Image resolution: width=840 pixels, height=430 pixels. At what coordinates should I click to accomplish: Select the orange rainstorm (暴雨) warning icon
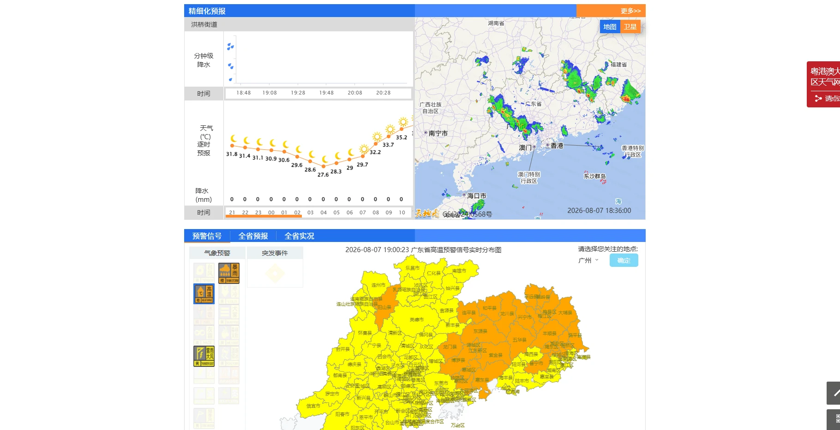click(x=229, y=273)
